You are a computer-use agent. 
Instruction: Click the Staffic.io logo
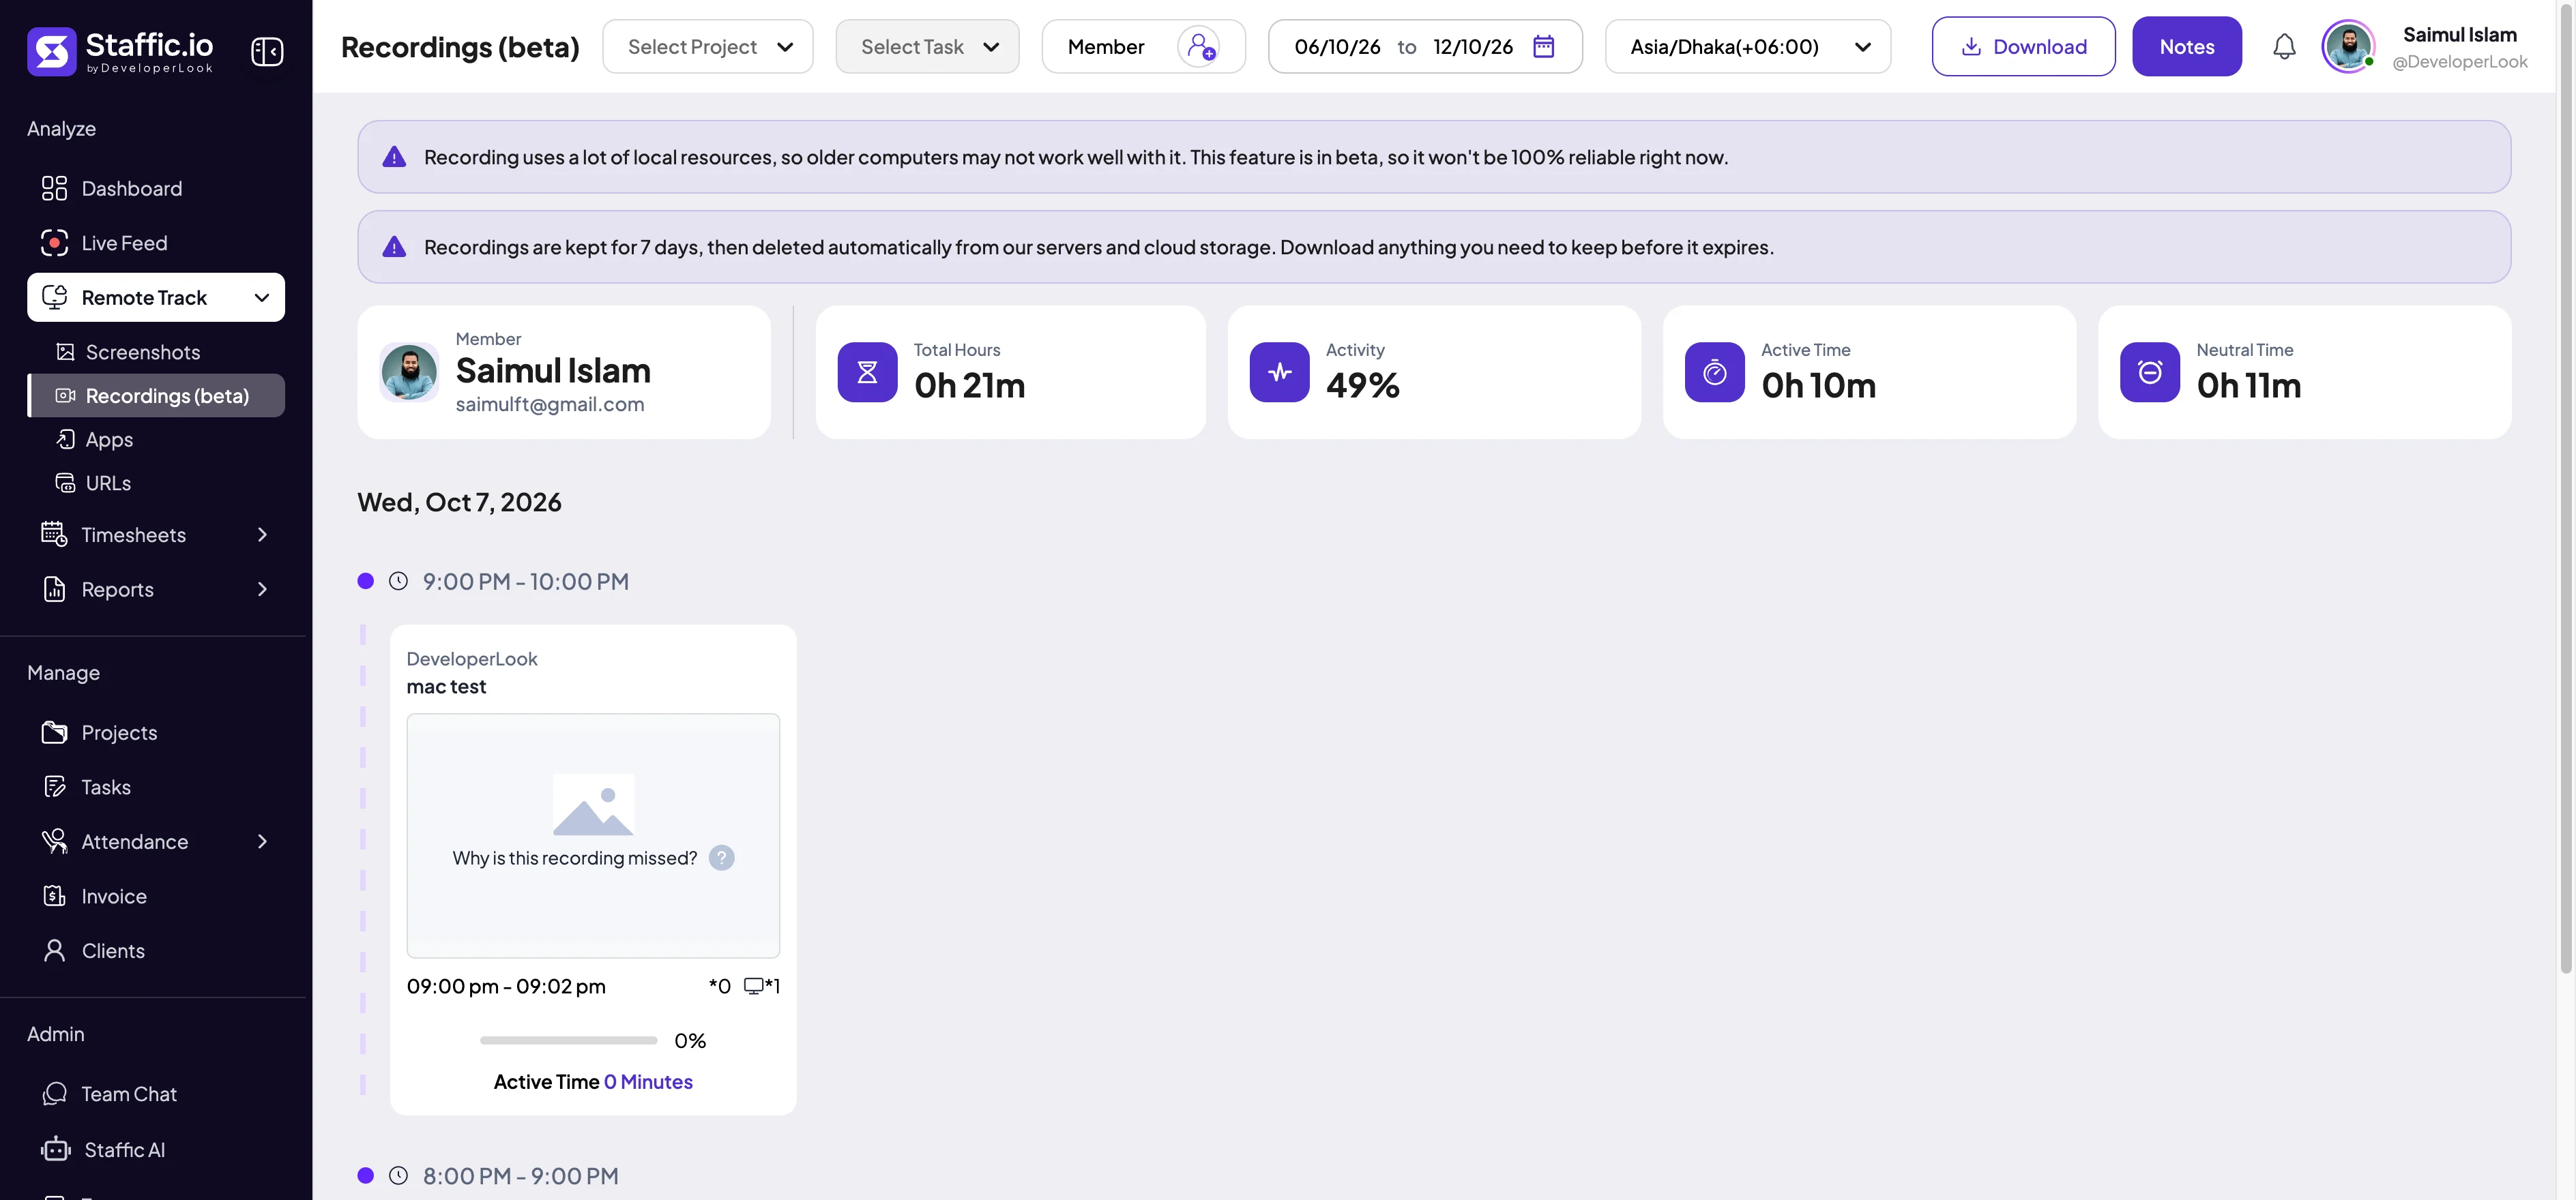coord(120,51)
